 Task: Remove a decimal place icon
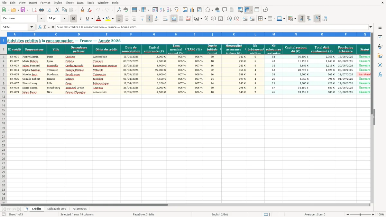click(x=236, y=19)
